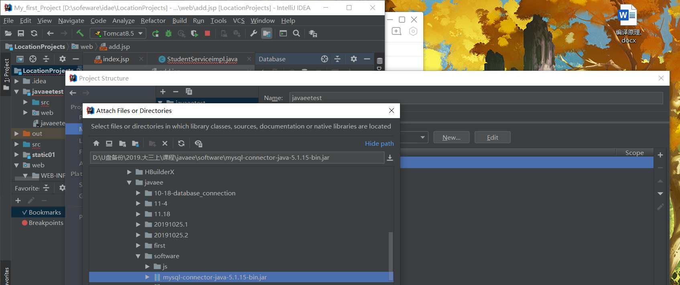Open the File menu
The width and height of the screenshot is (680, 285).
tap(8, 21)
